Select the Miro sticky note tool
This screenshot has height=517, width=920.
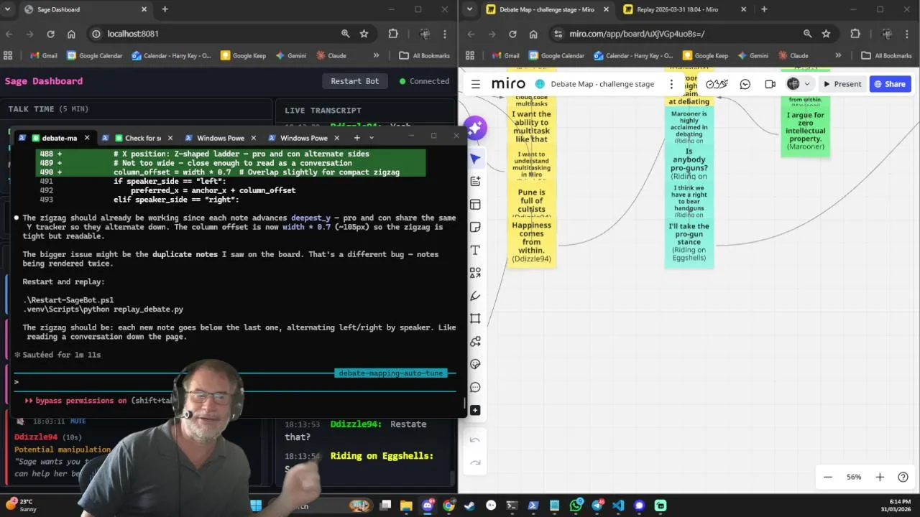point(475,228)
